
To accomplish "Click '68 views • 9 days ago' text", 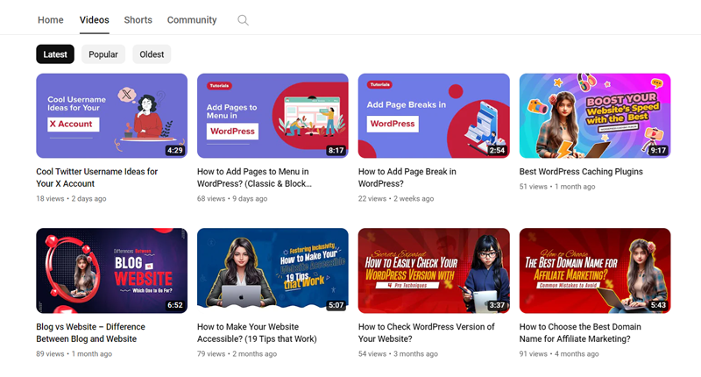I will pyautogui.click(x=232, y=198).
